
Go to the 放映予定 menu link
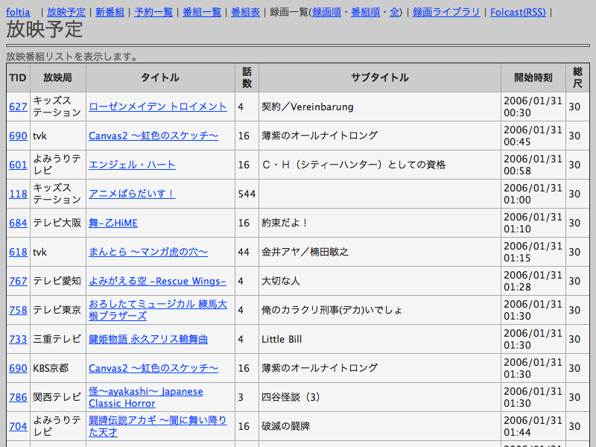click(66, 12)
